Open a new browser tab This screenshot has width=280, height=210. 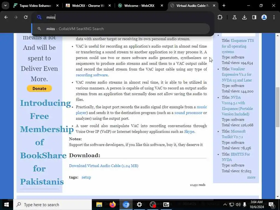(224, 5)
